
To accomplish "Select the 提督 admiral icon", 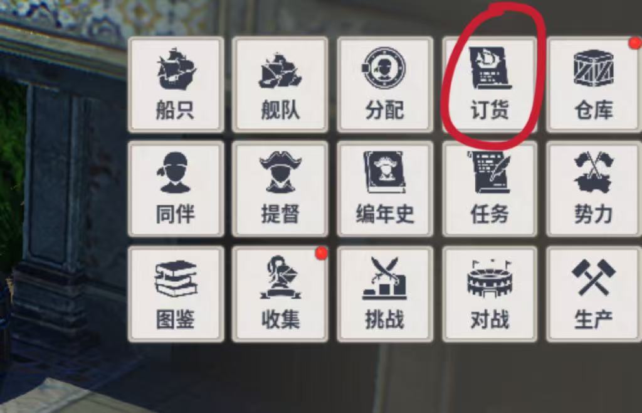I will pyautogui.click(x=280, y=190).
